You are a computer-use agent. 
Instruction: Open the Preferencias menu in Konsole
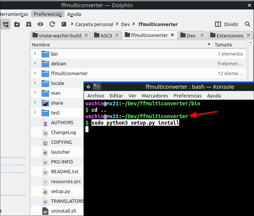tap(187, 96)
